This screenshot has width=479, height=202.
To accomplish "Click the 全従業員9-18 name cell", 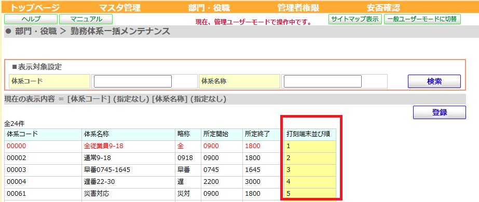I will 128,146.
